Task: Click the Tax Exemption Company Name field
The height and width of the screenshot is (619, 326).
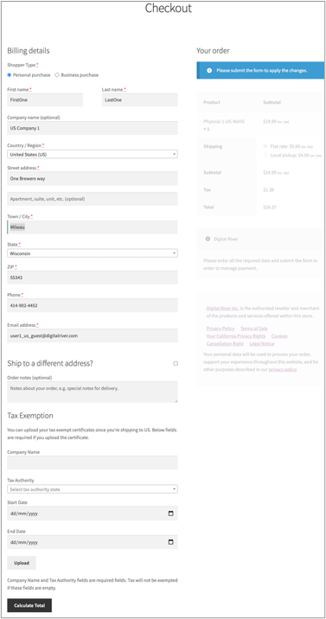Action: [x=93, y=463]
